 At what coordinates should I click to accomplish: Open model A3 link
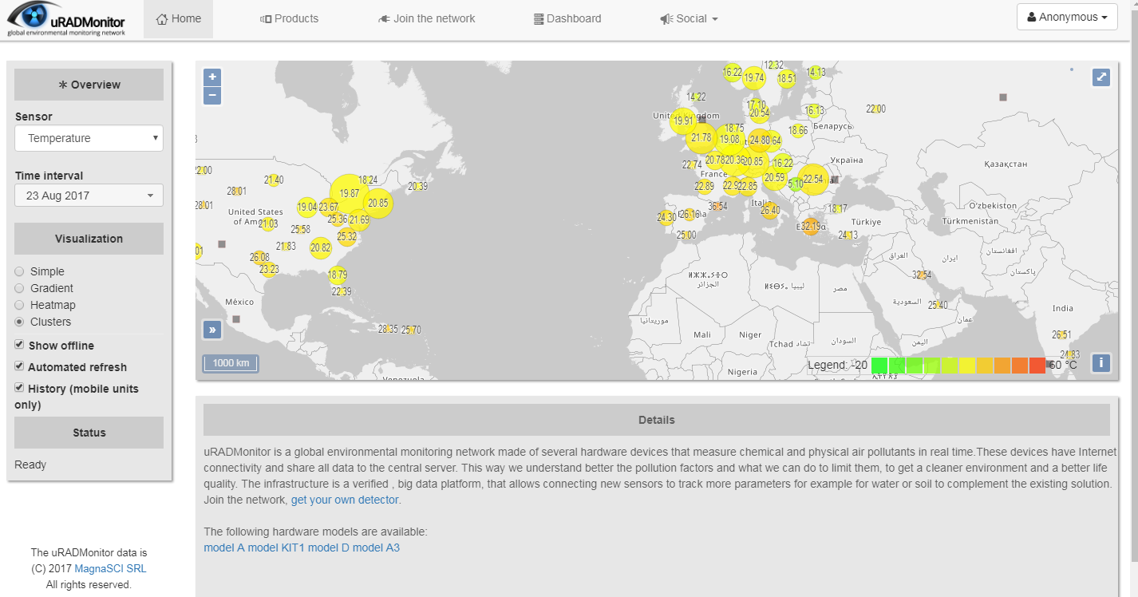click(376, 548)
